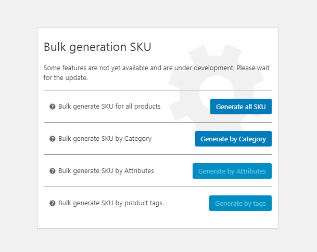The image size is (317, 252).
Task: Click divider above the product tags row
Action: click(x=158, y=187)
